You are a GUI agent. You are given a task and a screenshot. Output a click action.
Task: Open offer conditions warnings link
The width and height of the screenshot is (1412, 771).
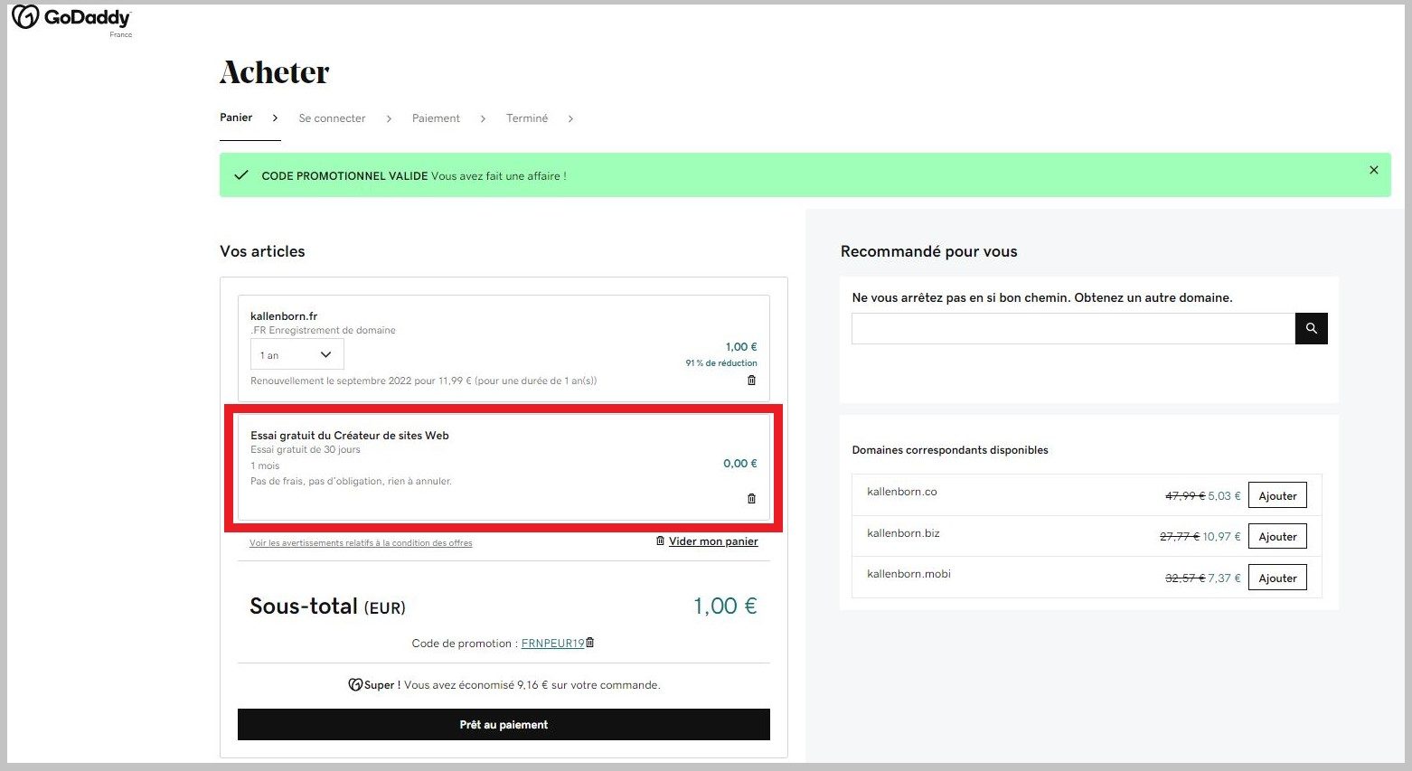361,543
